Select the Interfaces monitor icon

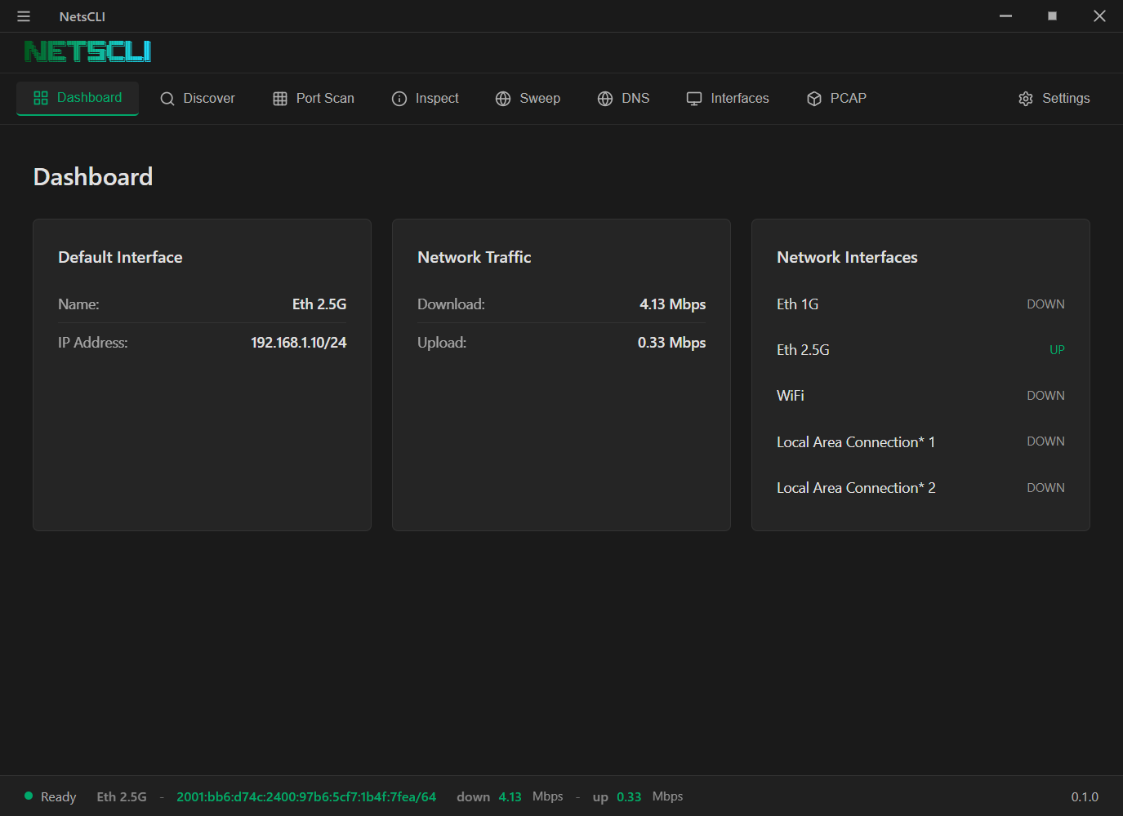pyautogui.click(x=693, y=98)
